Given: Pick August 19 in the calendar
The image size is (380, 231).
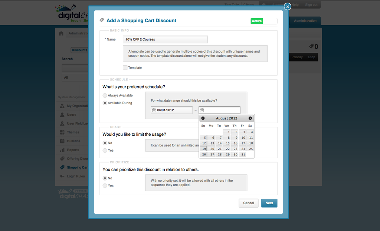Looking at the screenshot, I should [204, 149].
